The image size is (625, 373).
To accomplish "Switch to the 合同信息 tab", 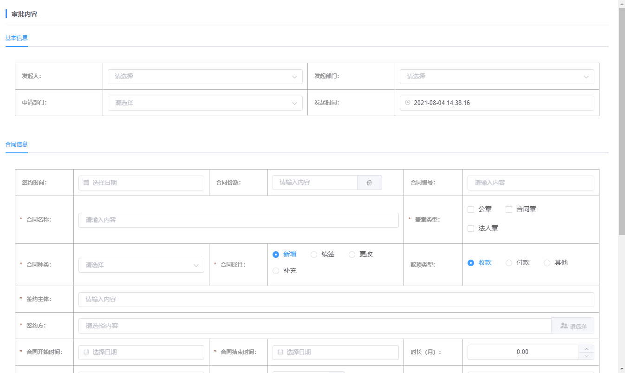I will point(17,144).
